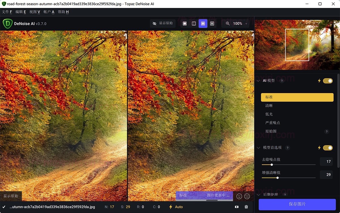
Task: Rate the result with the smiley face
Action: pos(239,196)
